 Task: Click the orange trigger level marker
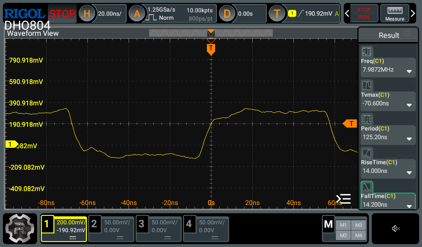(350, 123)
